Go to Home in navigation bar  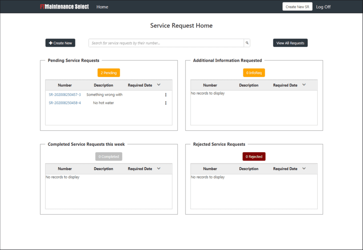[102, 7]
